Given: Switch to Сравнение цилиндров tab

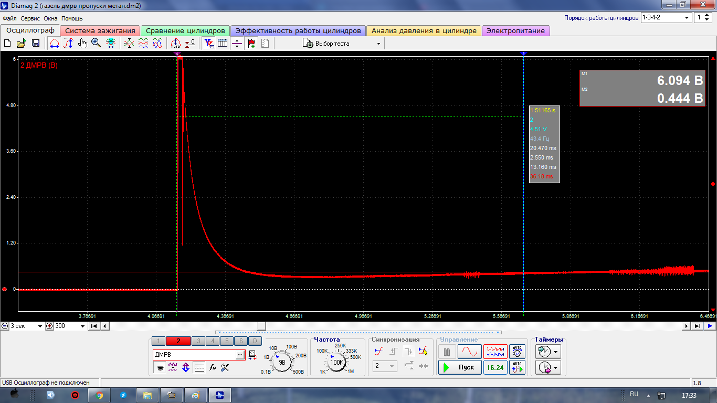Looking at the screenshot, I should [x=185, y=31].
